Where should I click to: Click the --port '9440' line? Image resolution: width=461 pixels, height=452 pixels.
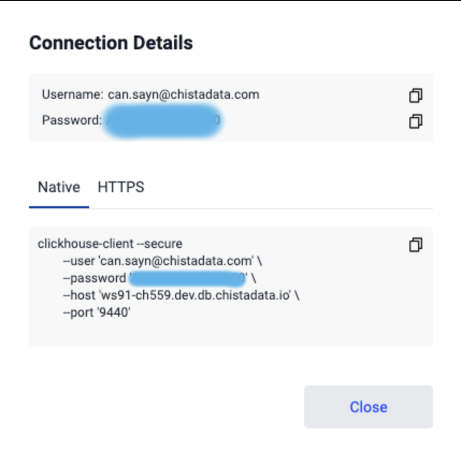click(x=97, y=312)
